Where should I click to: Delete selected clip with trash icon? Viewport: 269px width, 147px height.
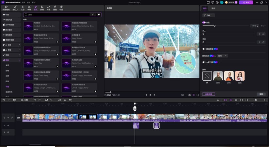(14, 100)
